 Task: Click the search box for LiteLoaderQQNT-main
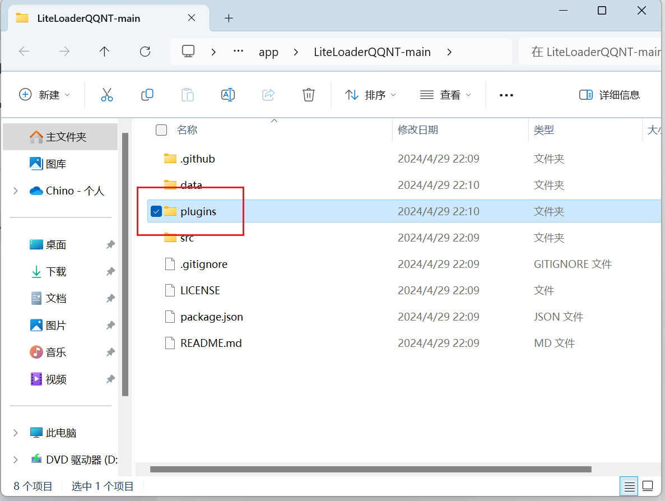pyautogui.click(x=590, y=52)
